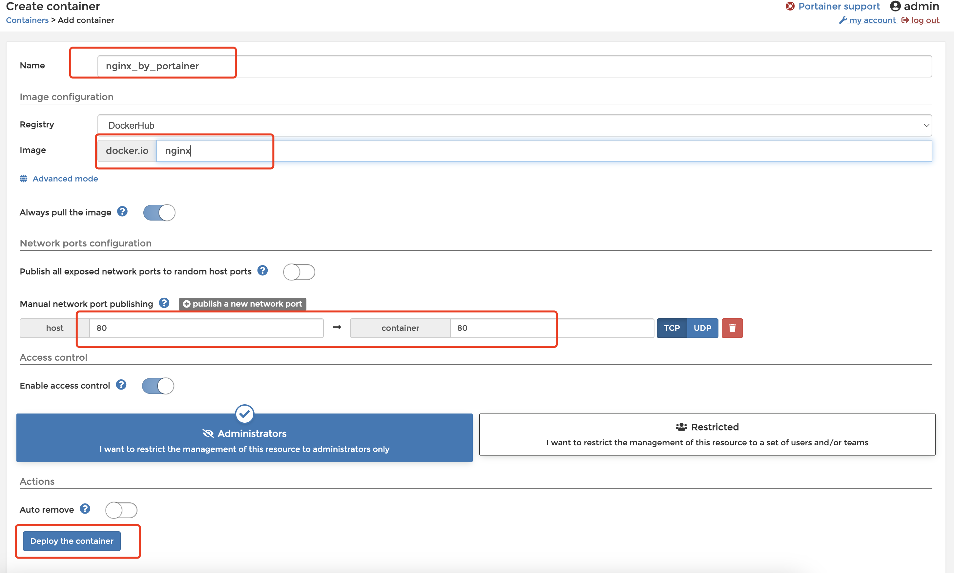Viewport: 954px width, 573px height.
Task: Click the Containers breadcrumb link
Action: (x=27, y=20)
